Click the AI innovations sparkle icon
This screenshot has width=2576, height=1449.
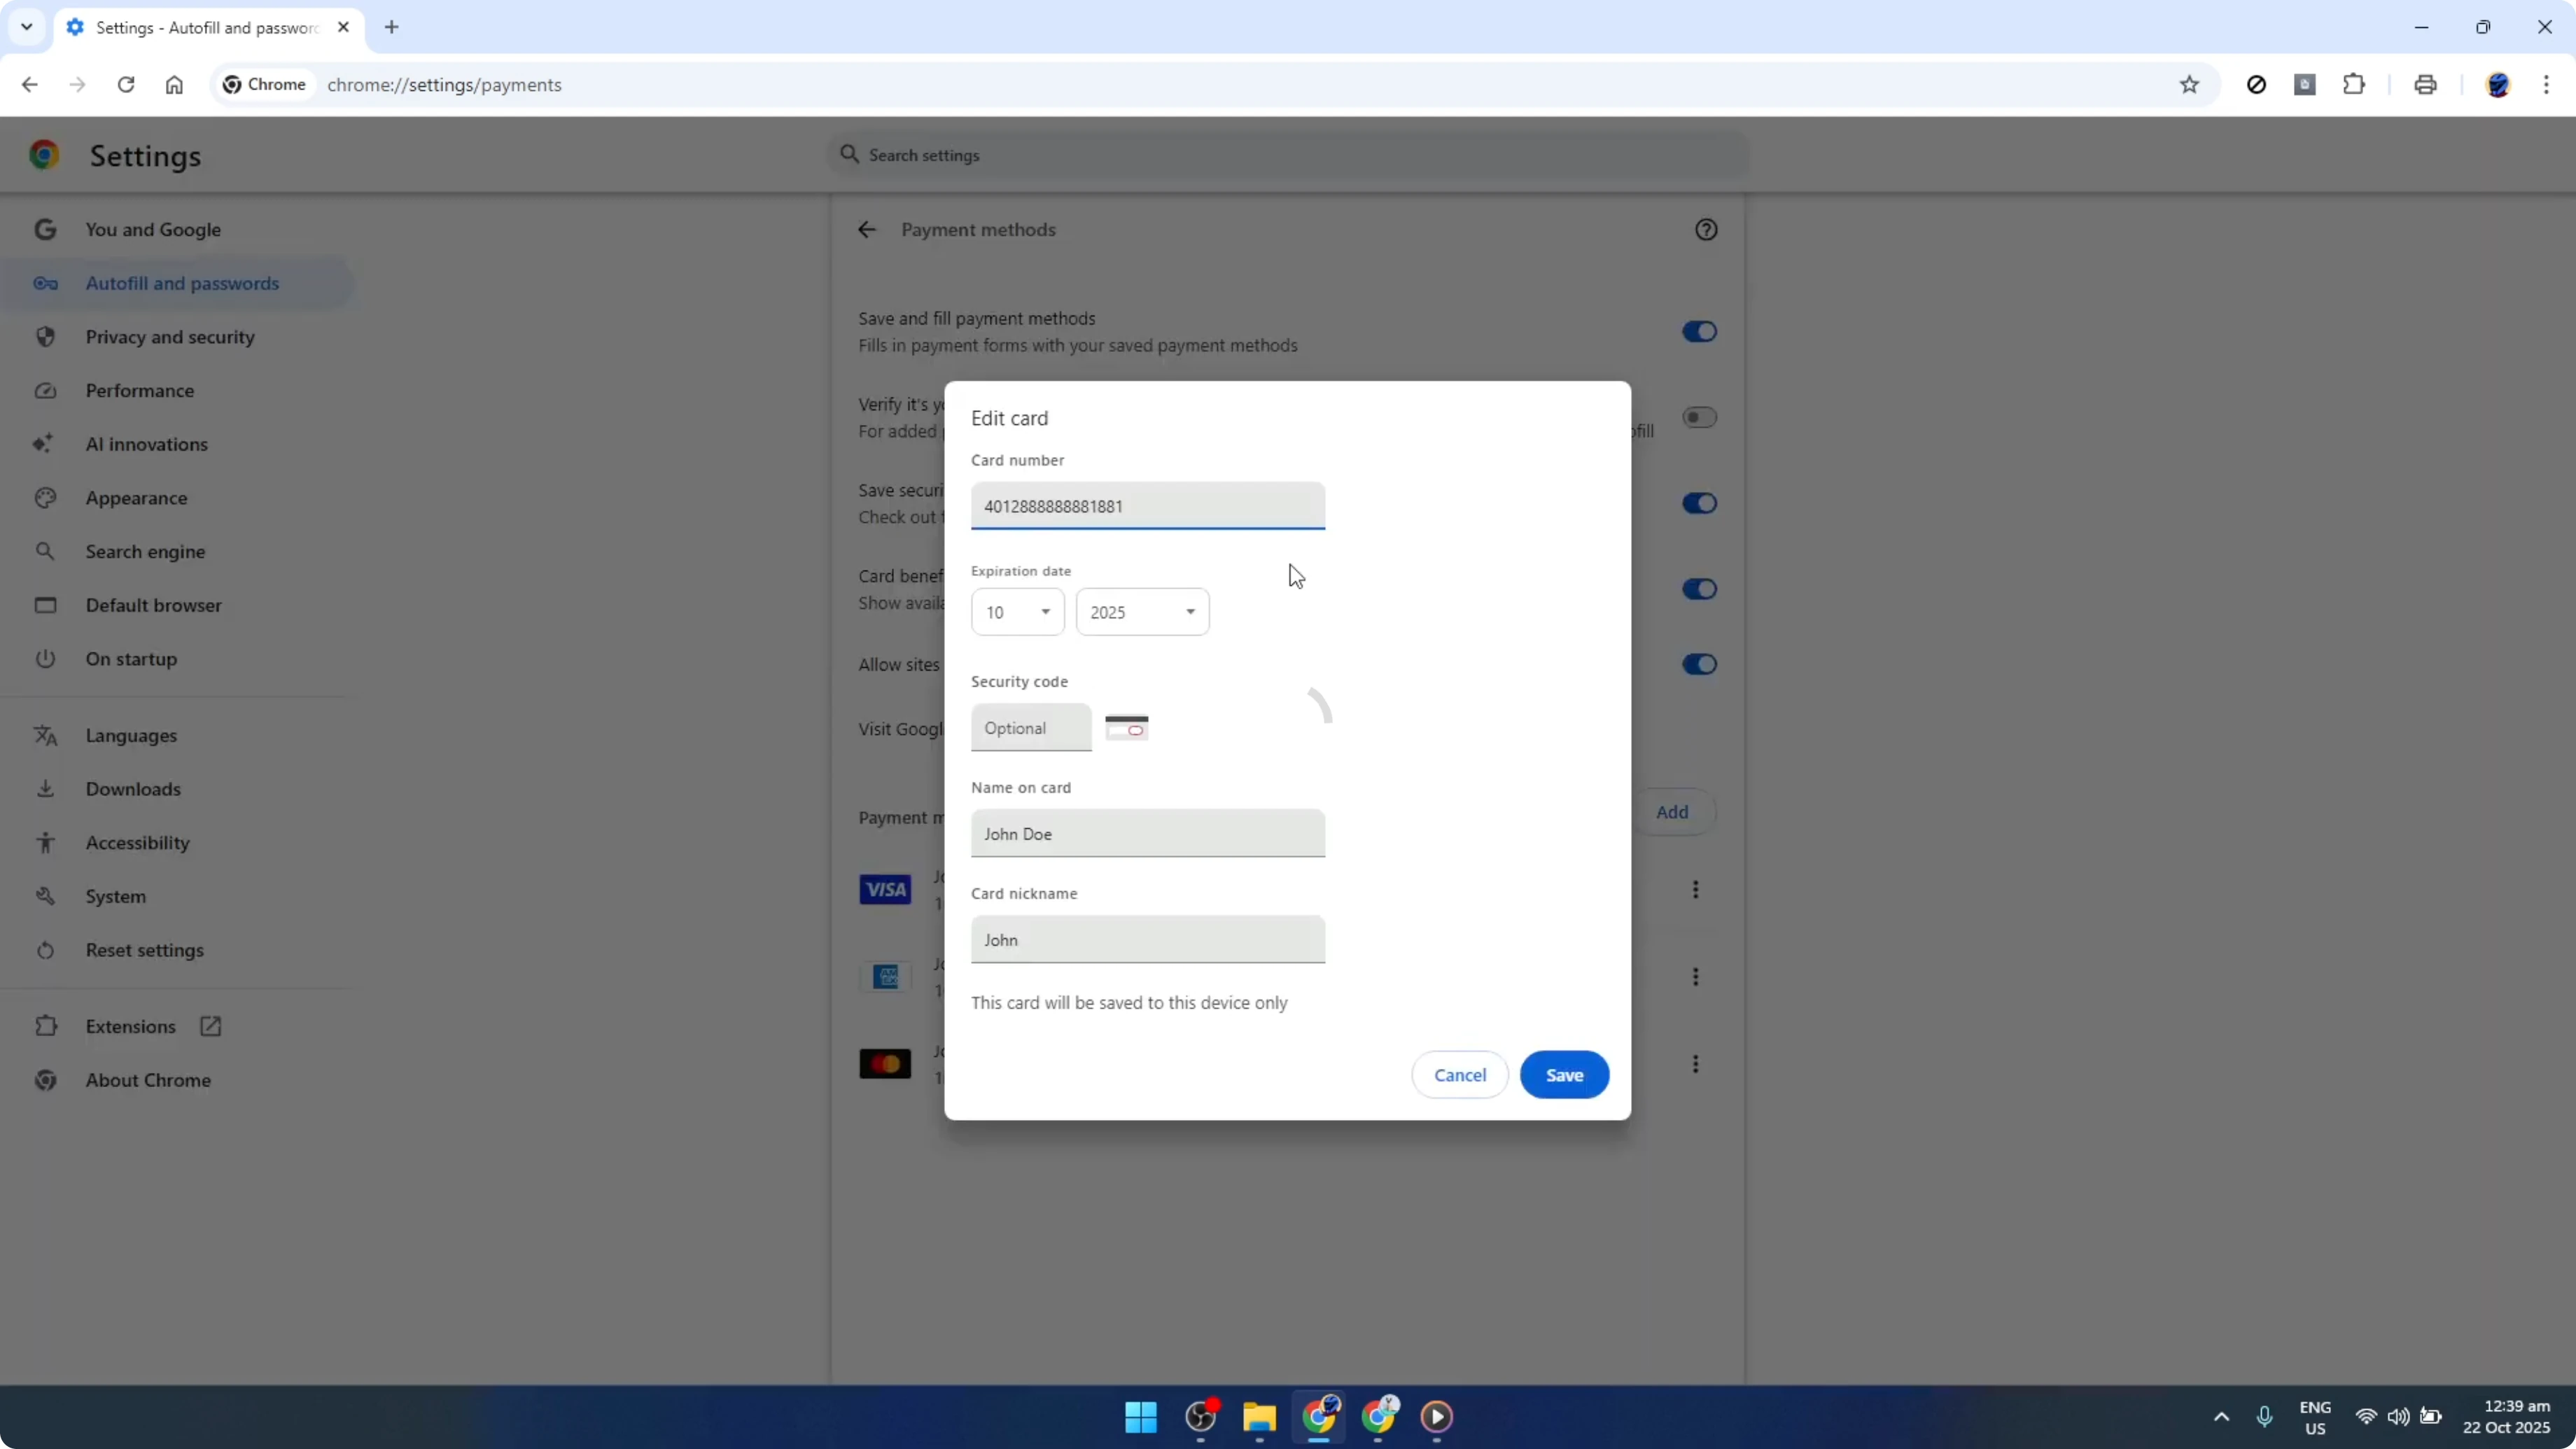(x=44, y=443)
